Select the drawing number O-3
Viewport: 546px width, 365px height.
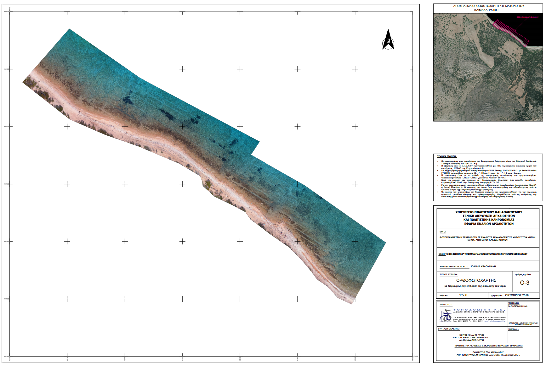point(524,283)
